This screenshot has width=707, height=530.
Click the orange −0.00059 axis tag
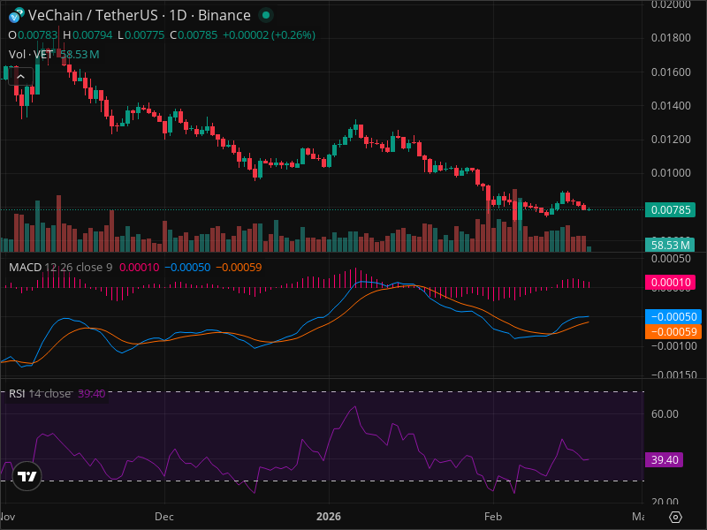[673, 332]
